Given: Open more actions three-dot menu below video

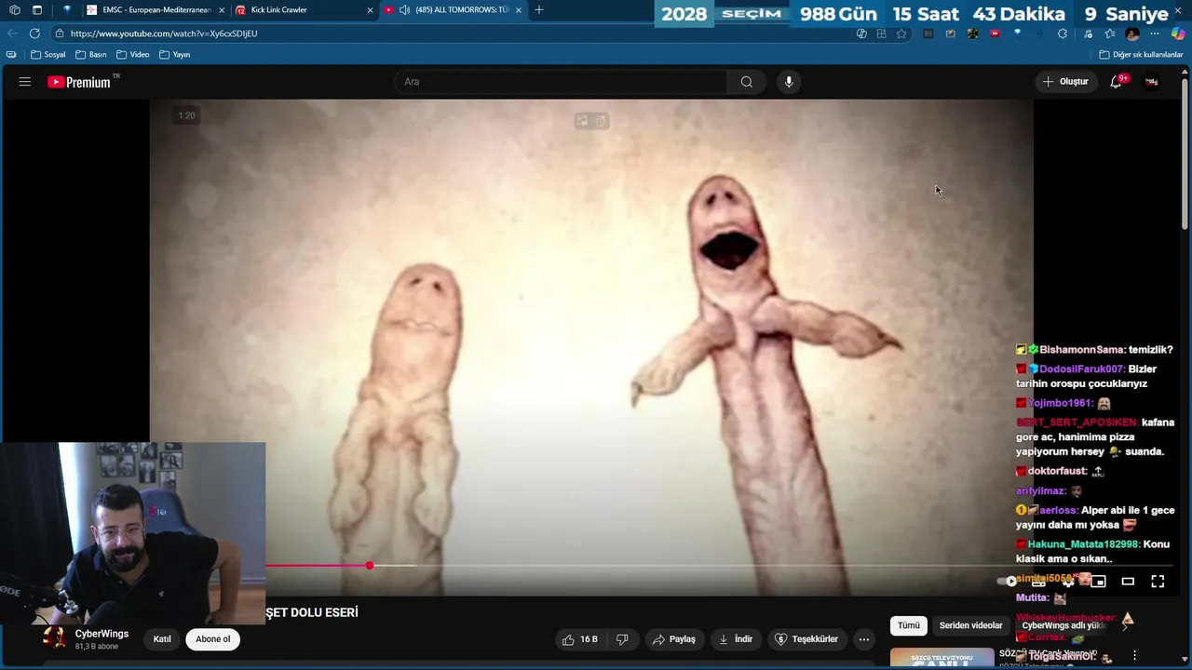Looking at the screenshot, I should (864, 639).
